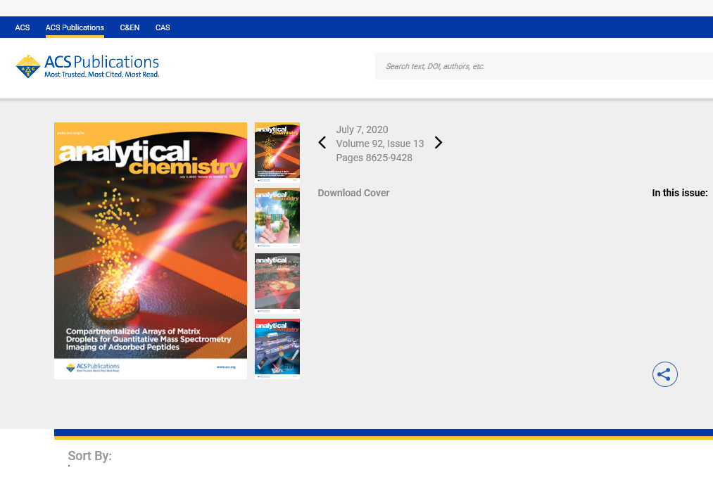Click the July 7, 2020 date text
Screen dimensions: 713x477
(x=362, y=129)
